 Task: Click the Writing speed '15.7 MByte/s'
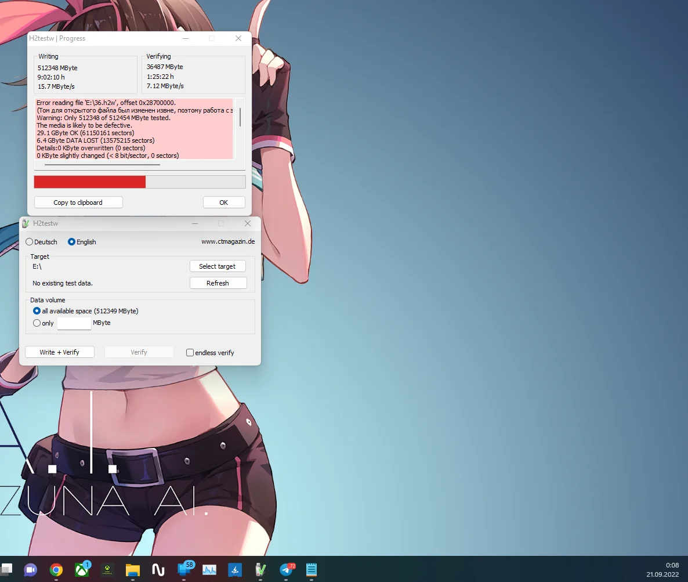(56, 86)
